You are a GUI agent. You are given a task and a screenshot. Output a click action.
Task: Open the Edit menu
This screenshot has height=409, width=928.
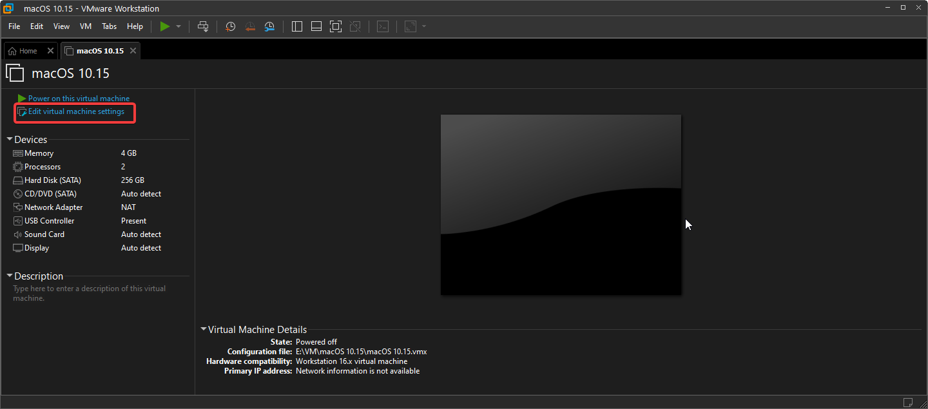37,26
